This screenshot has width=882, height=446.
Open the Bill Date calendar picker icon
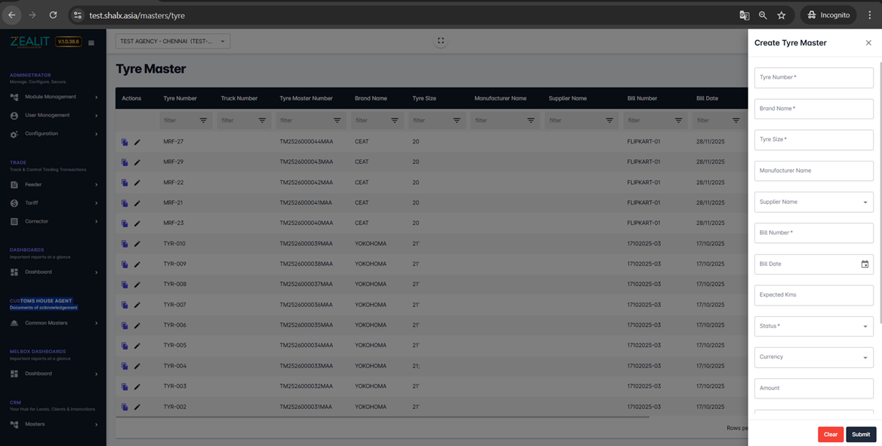point(865,264)
